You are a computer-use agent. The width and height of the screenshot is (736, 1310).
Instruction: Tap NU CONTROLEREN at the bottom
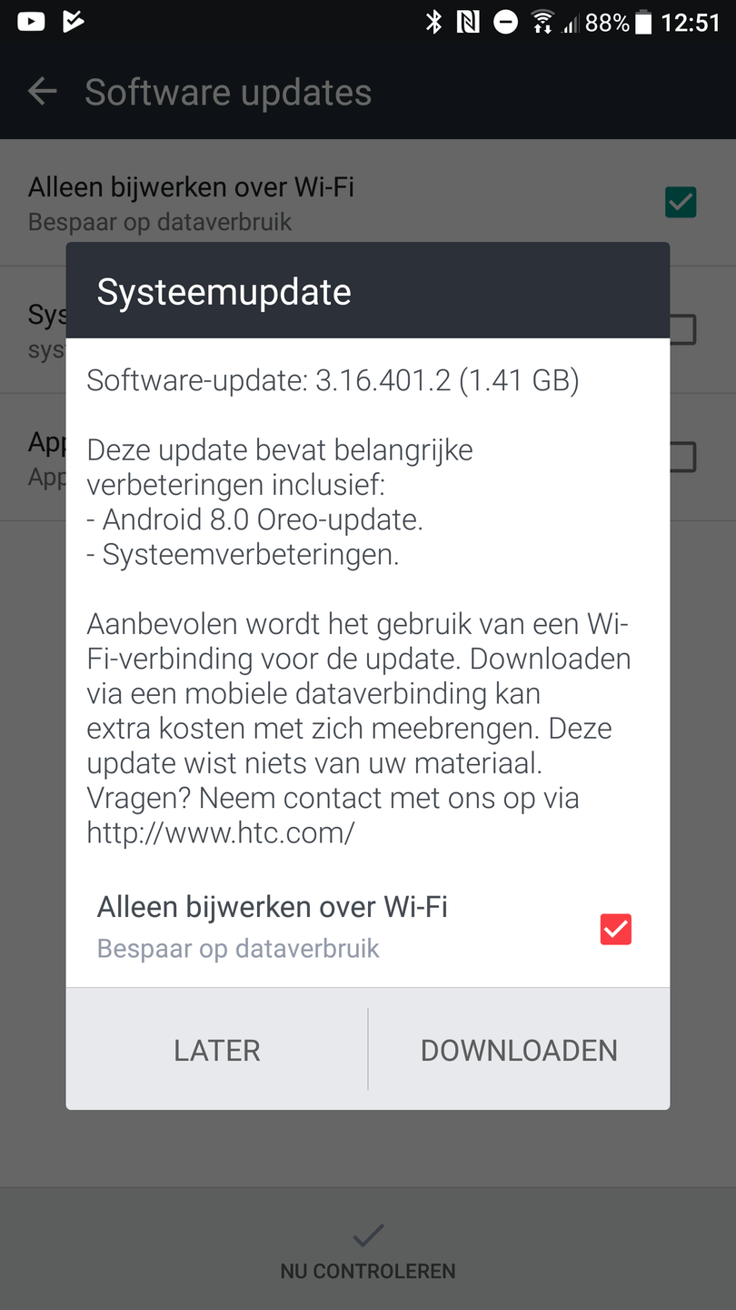click(368, 1271)
